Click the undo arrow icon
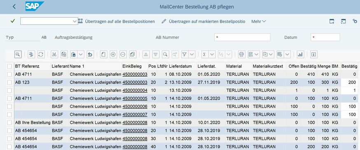This screenshot has width=360, height=150. click(90, 54)
